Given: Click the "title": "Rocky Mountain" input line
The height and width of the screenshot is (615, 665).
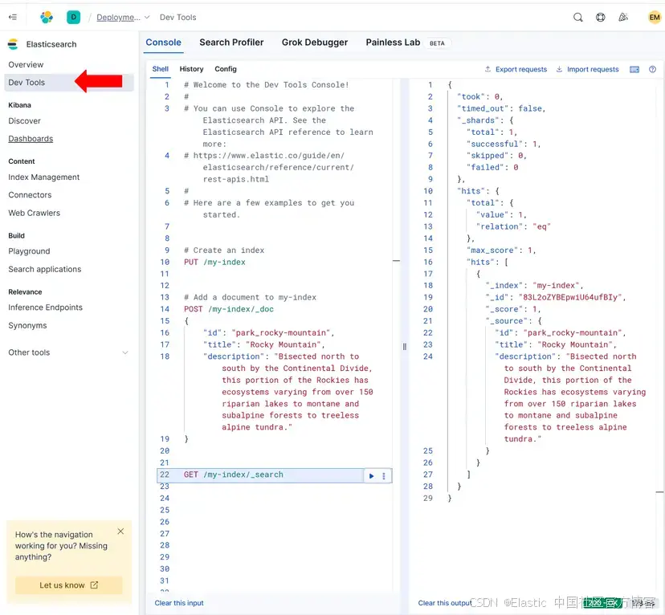Looking at the screenshot, I should pos(263,344).
